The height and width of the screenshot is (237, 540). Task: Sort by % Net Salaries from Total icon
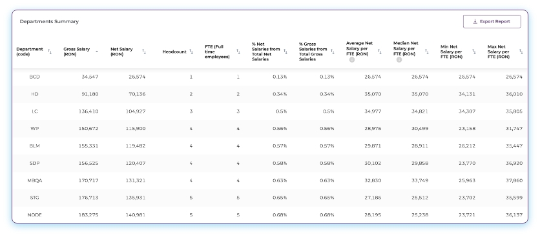(285, 52)
